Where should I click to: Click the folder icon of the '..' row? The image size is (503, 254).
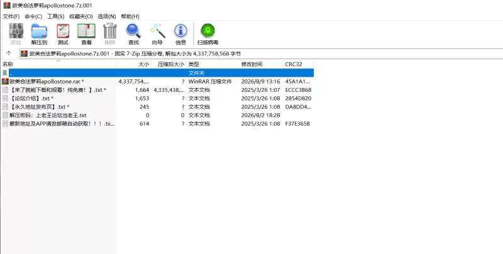tap(5, 73)
